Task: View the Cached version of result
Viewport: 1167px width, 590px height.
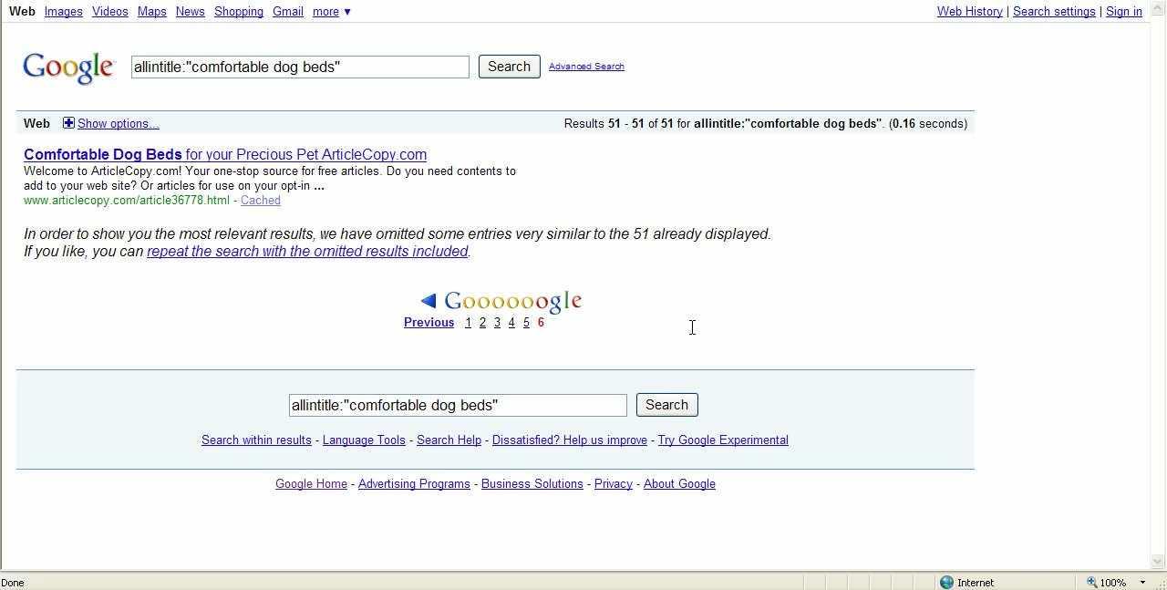Action: click(x=260, y=201)
